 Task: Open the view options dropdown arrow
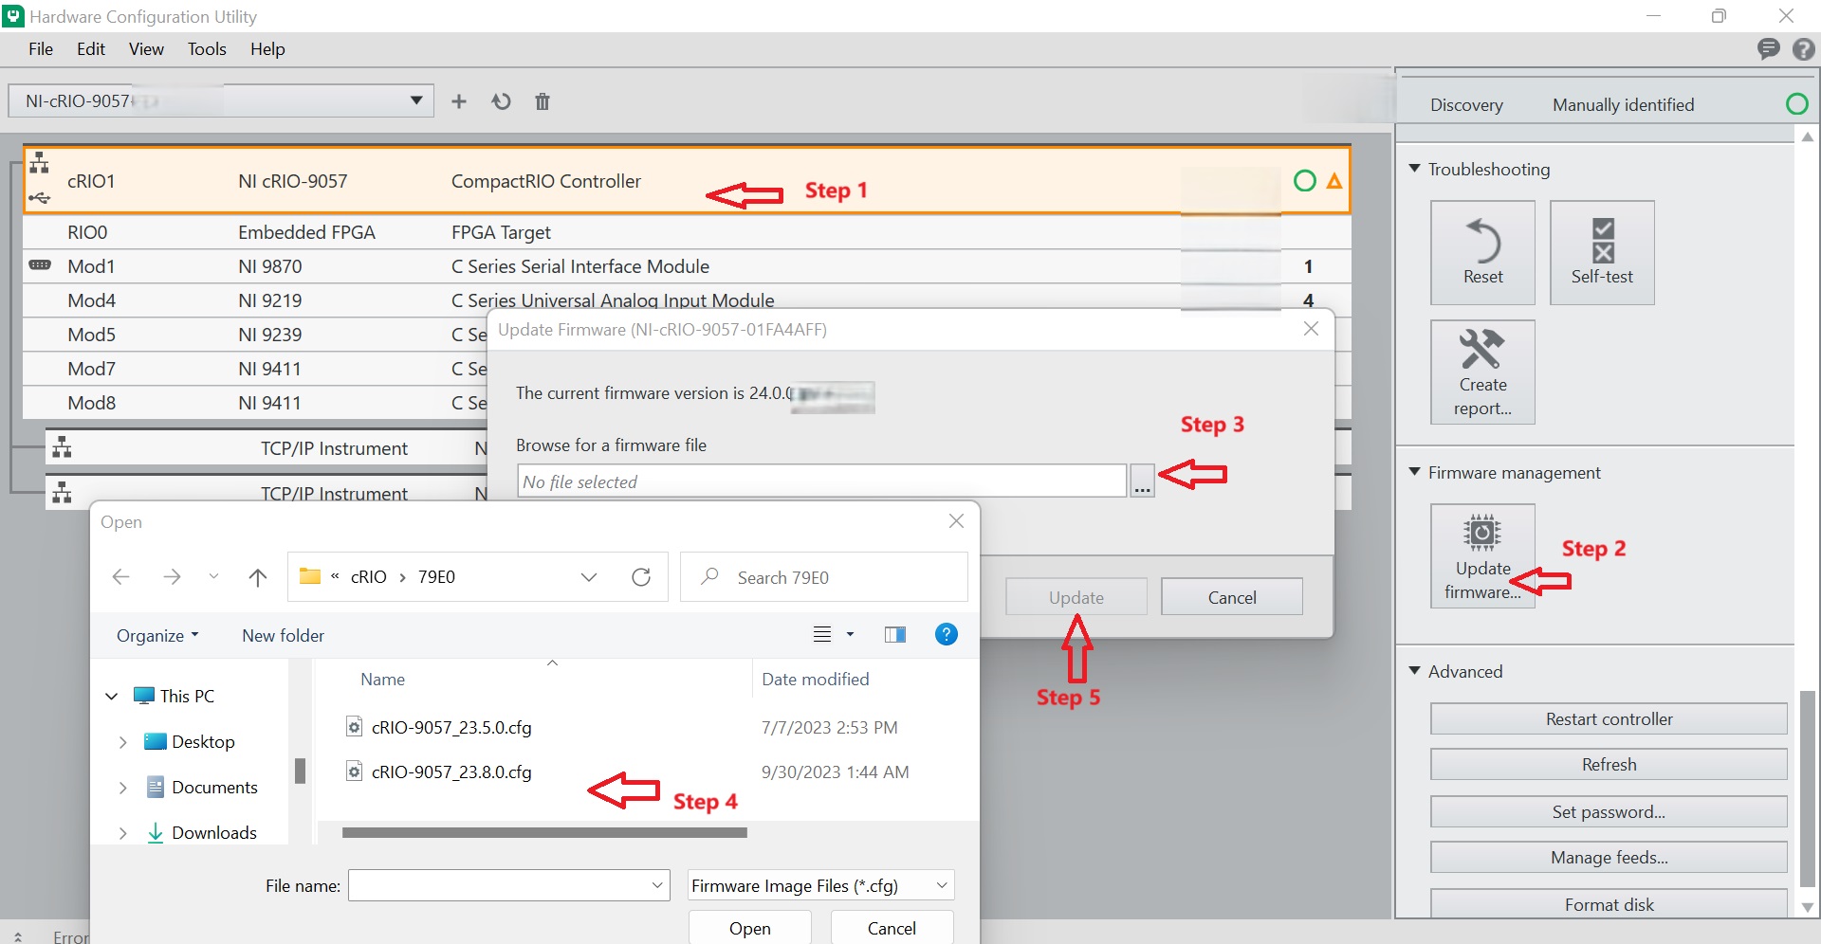click(x=850, y=635)
